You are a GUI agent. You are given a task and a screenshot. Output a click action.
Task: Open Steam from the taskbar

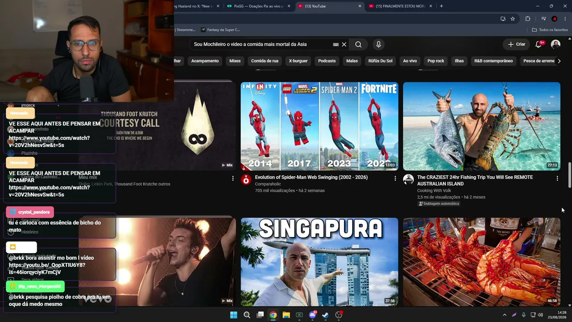point(326,315)
